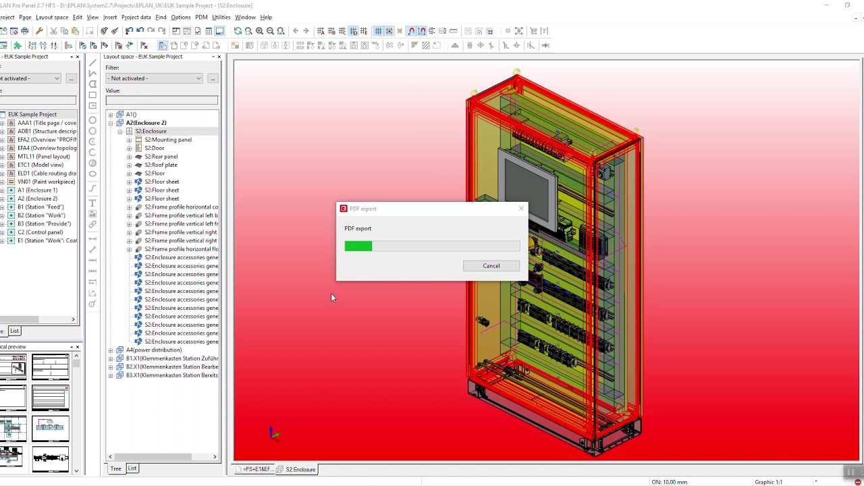Click the Value input field
The height and width of the screenshot is (486, 864).
pos(162,101)
